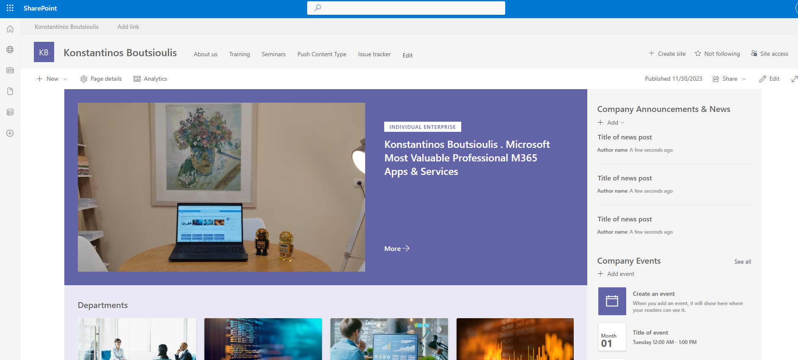Open the Seminars navigation item
This screenshot has width=798, height=360.
point(274,54)
